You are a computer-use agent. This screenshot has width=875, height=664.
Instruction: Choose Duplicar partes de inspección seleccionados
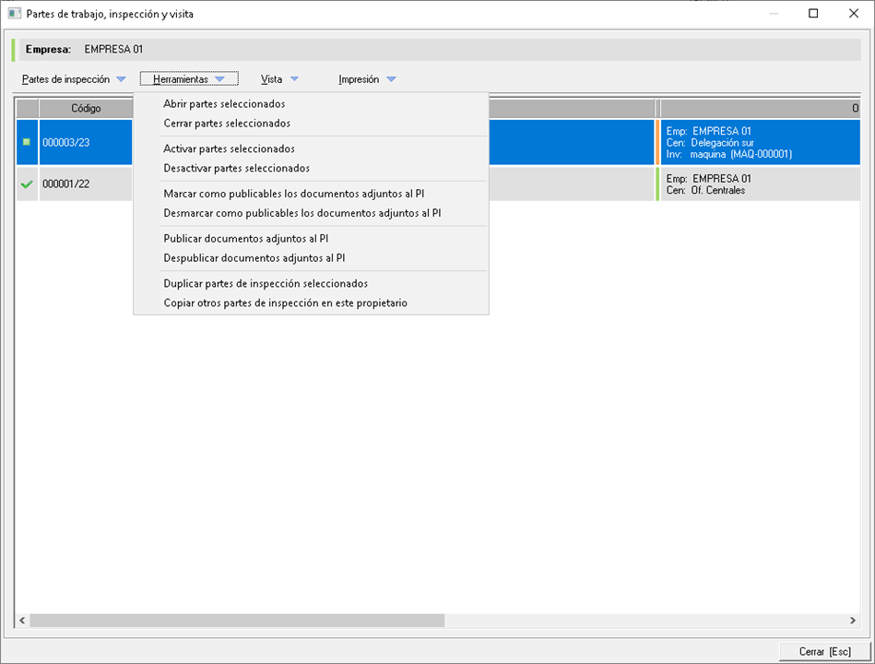coord(266,284)
